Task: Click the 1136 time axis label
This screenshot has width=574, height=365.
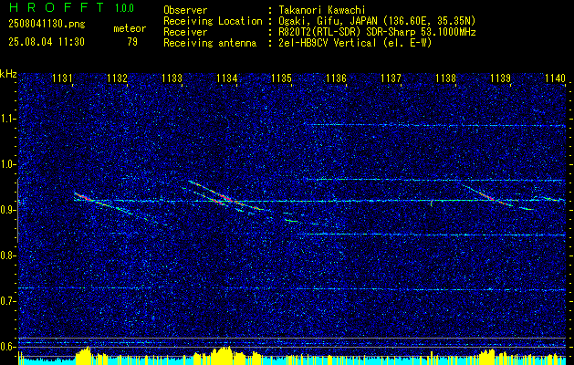Action: pos(336,78)
